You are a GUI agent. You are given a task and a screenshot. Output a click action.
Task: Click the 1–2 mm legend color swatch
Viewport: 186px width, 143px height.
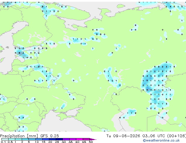point(18,139)
